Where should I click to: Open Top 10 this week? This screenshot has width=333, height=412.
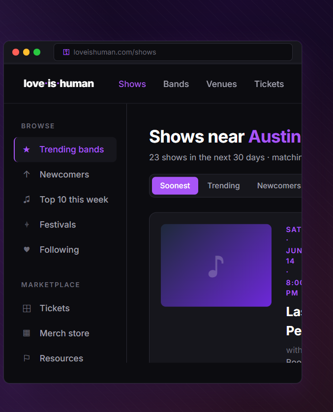(65, 200)
